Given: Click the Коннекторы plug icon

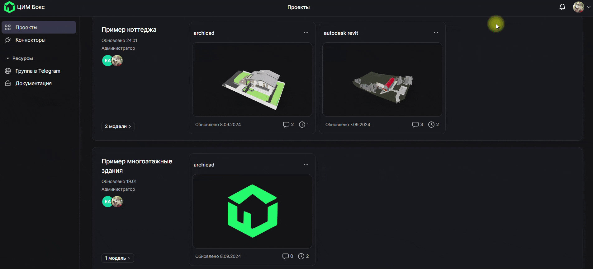Looking at the screenshot, I should pyautogui.click(x=8, y=40).
